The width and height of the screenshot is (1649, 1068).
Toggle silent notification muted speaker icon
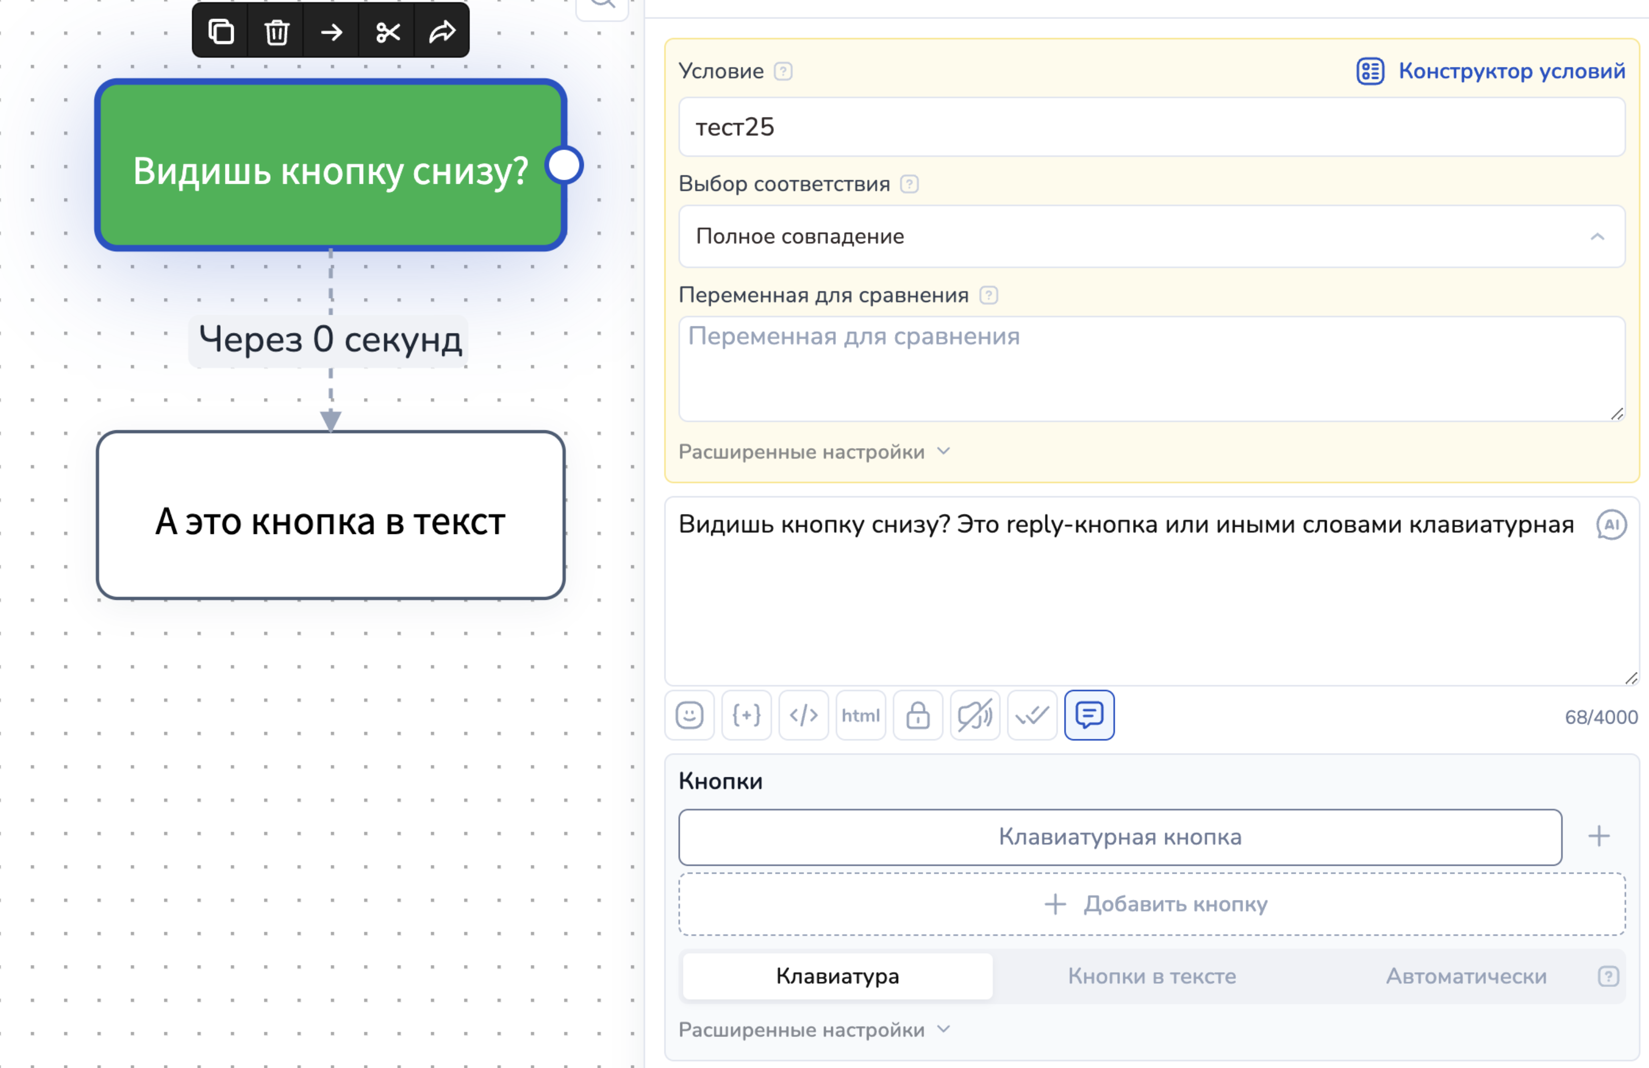click(975, 715)
